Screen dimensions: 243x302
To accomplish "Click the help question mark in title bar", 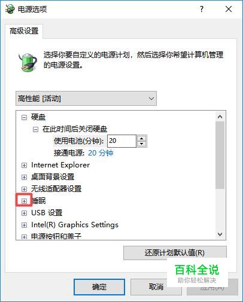I will [x=202, y=9].
